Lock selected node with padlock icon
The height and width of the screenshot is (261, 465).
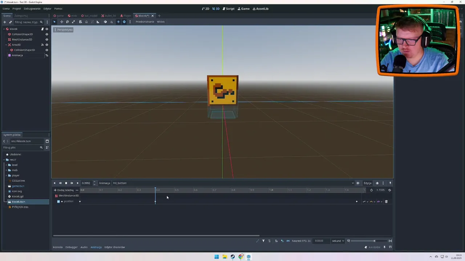pyautogui.click(x=86, y=22)
